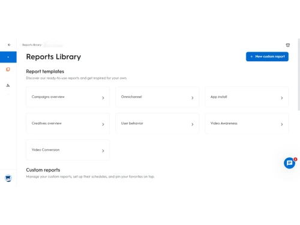The image size is (300, 225).
Task: Click the chevron on Creatives overview card
Action: [x=103, y=124]
